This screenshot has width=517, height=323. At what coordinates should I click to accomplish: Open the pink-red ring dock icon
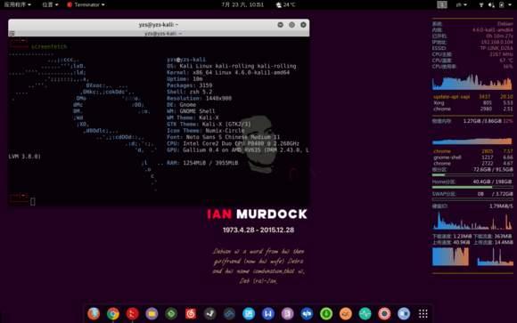(384, 314)
